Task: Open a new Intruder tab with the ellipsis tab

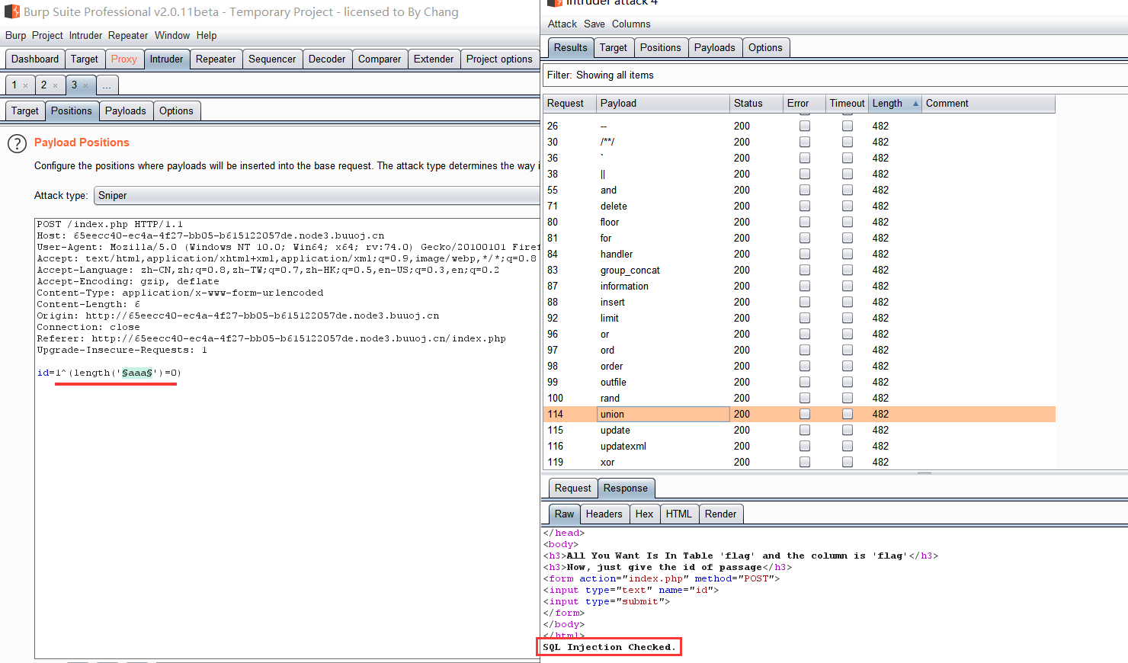Action: (x=107, y=85)
